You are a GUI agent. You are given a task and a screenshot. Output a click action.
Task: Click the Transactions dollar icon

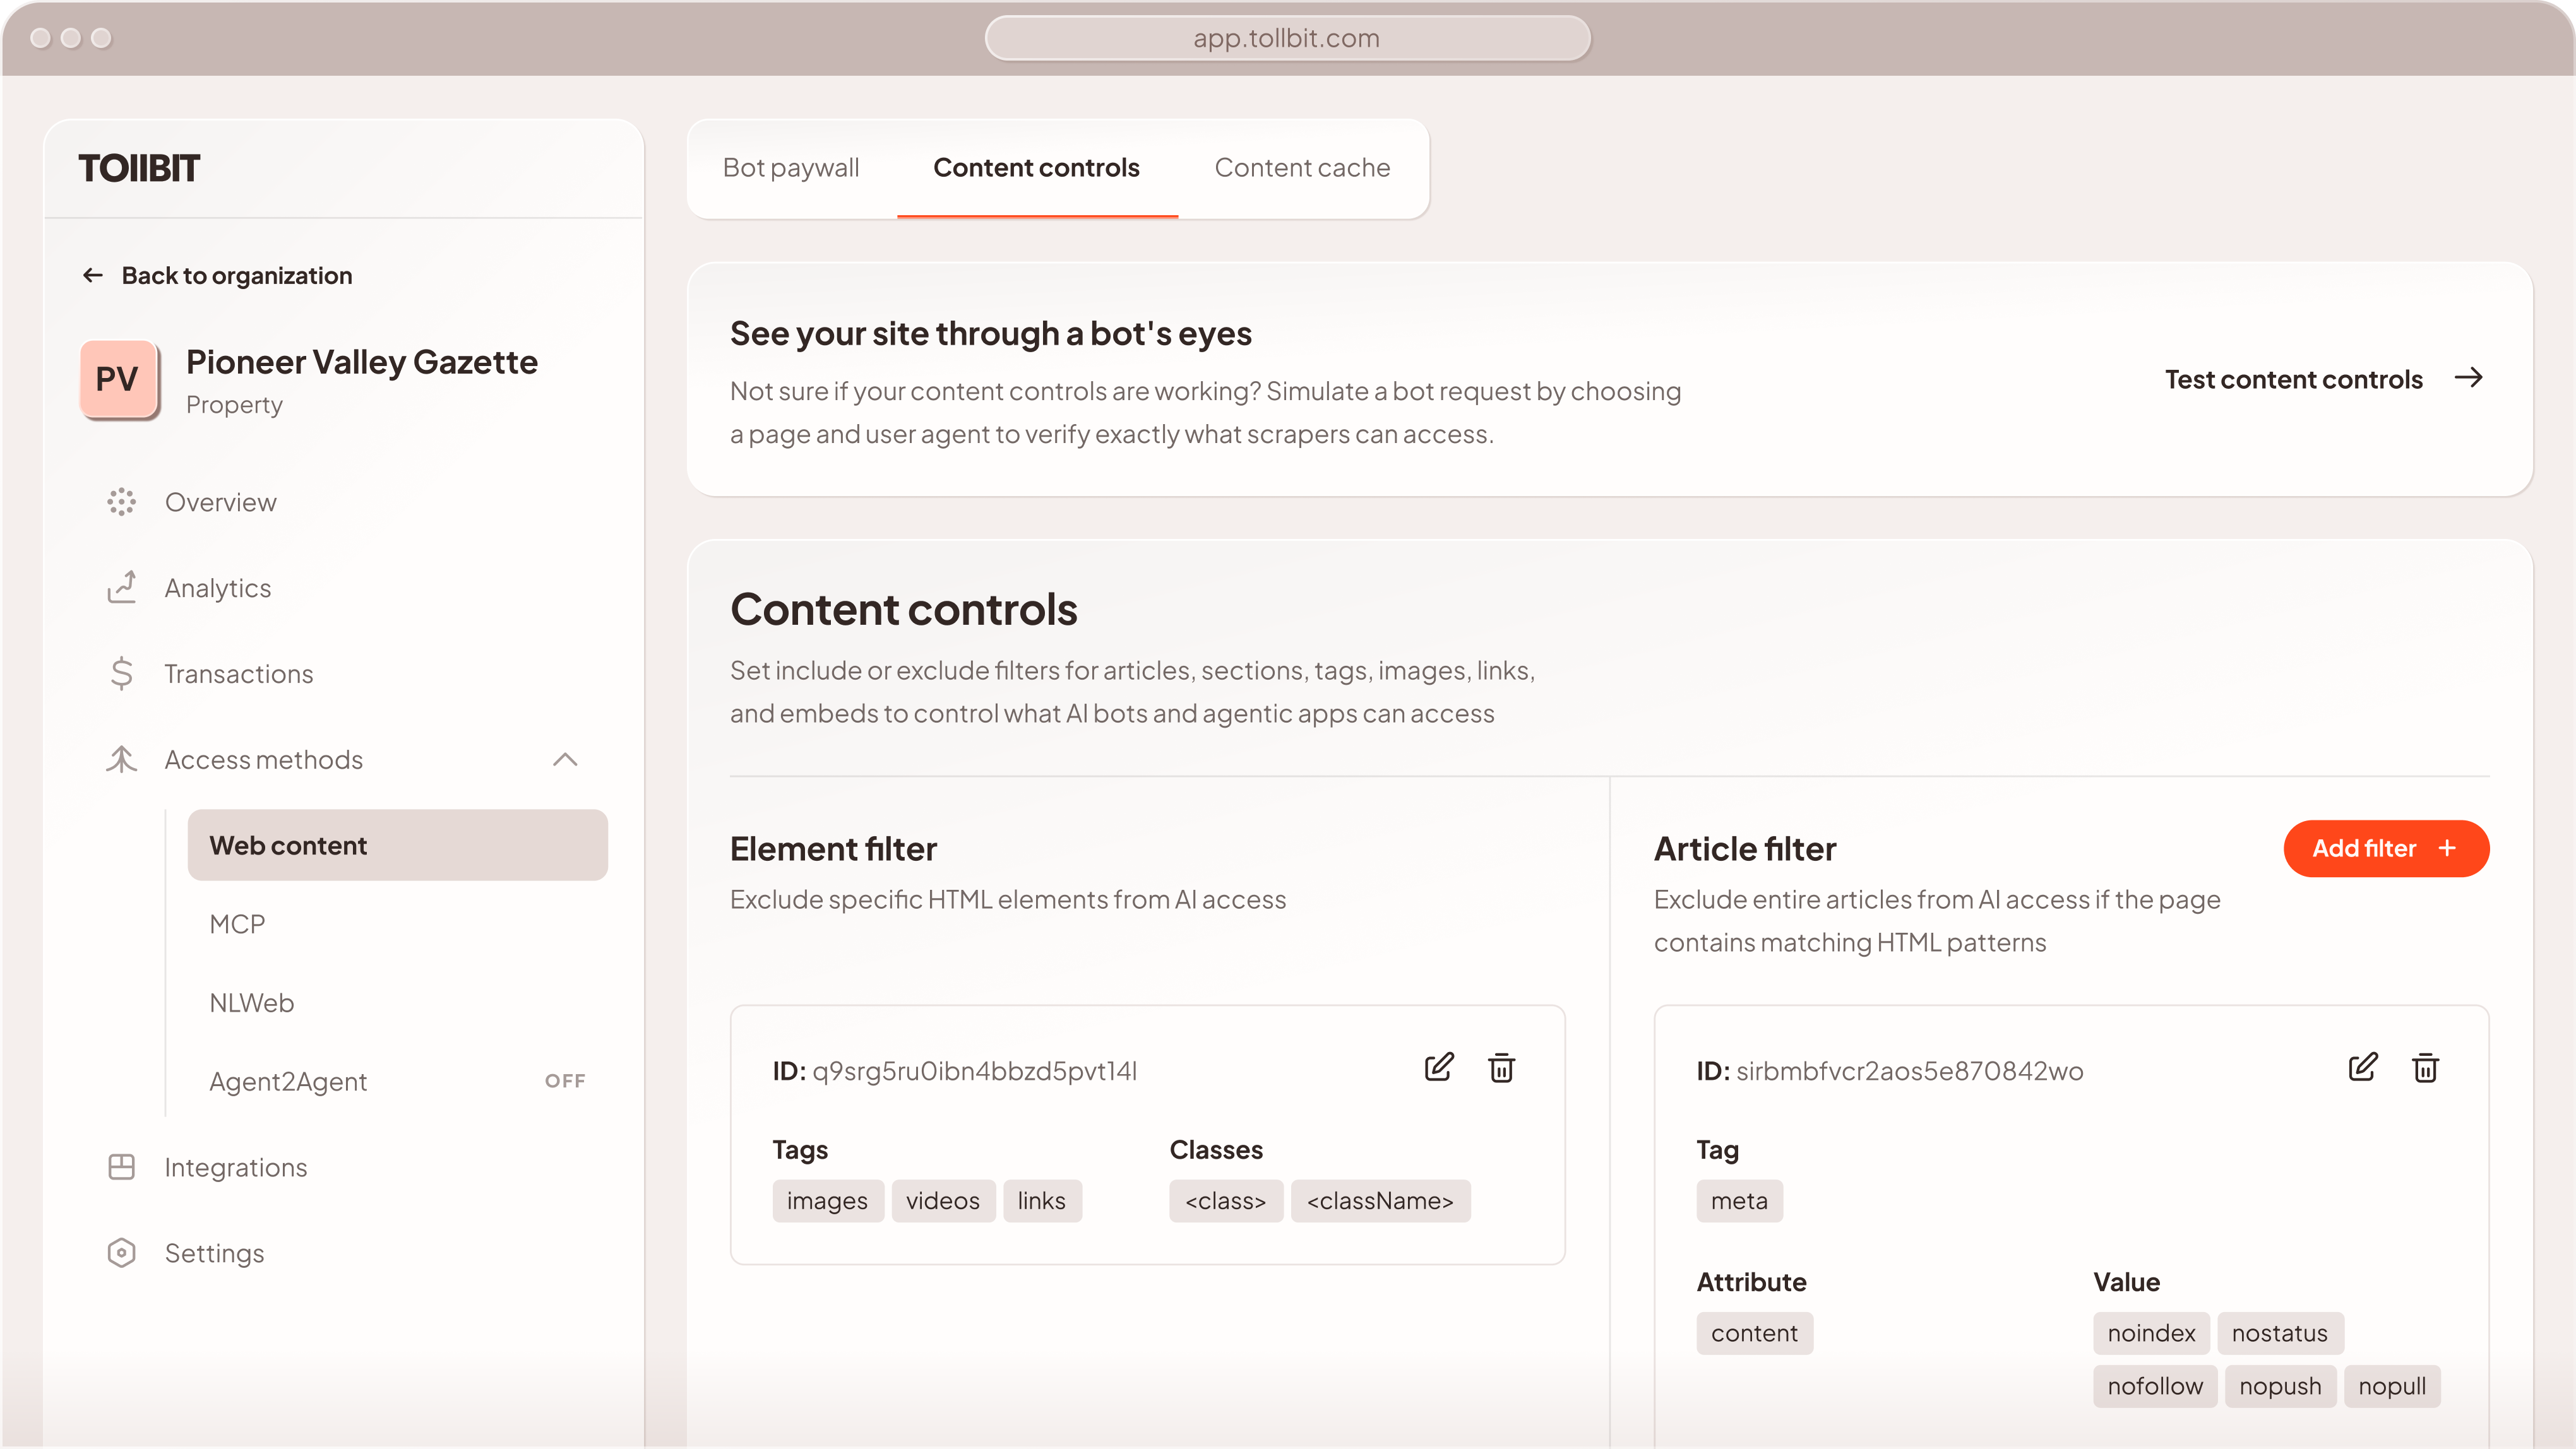[121, 673]
